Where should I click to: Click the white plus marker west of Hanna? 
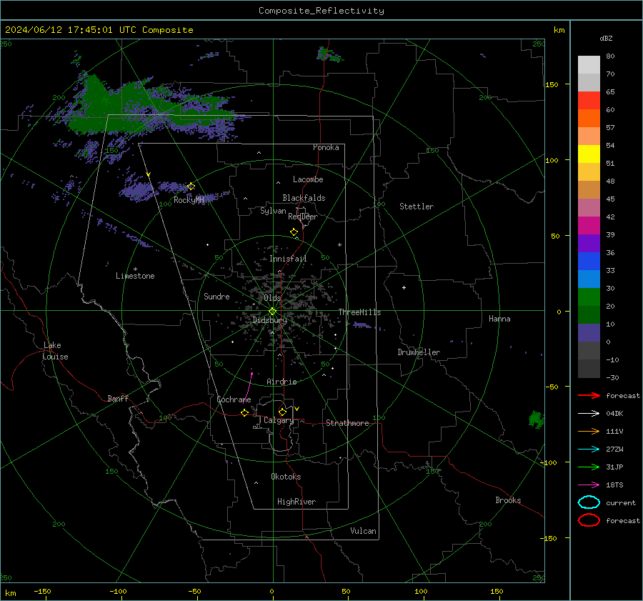pos(404,287)
